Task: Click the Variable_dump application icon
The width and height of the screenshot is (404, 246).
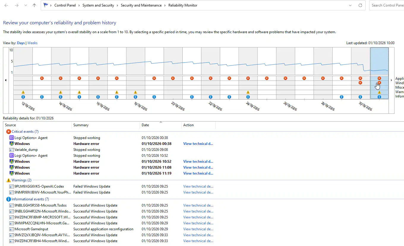Action: pyautogui.click(x=12, y=150)
